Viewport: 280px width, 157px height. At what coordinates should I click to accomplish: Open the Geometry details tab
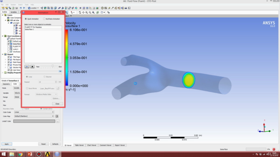(7, 84)
